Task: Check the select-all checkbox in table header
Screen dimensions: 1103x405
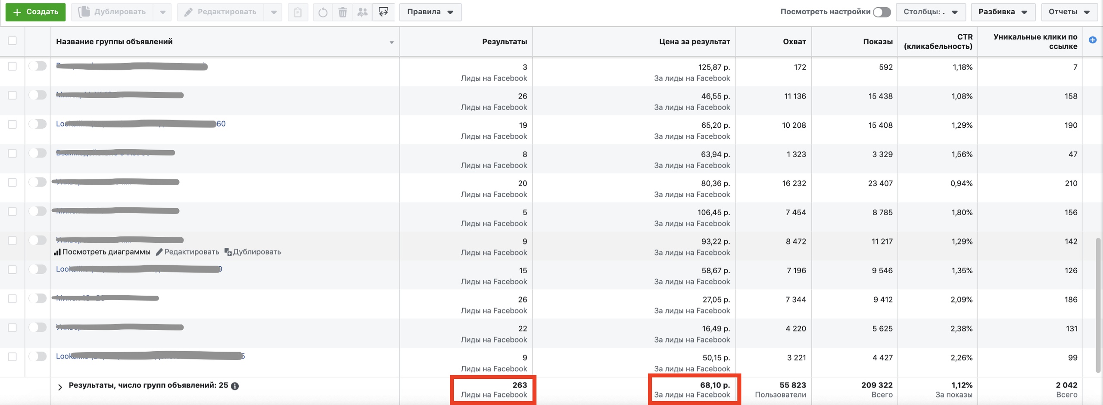Action: [x=12, y=41]
